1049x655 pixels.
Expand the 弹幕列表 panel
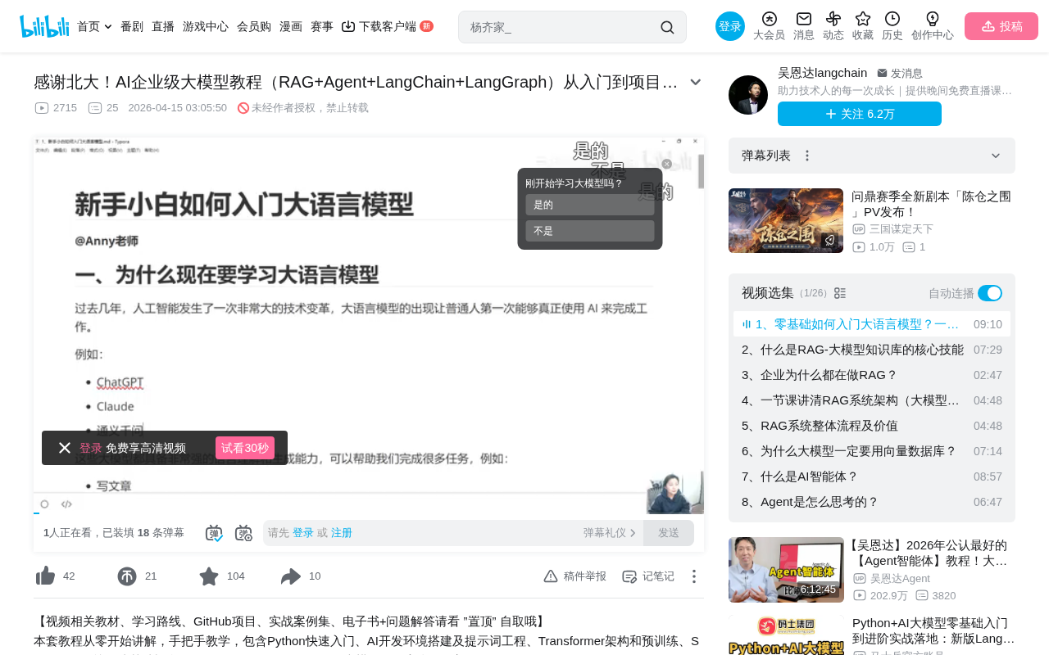pyautogui.click(x=996, y=156)
